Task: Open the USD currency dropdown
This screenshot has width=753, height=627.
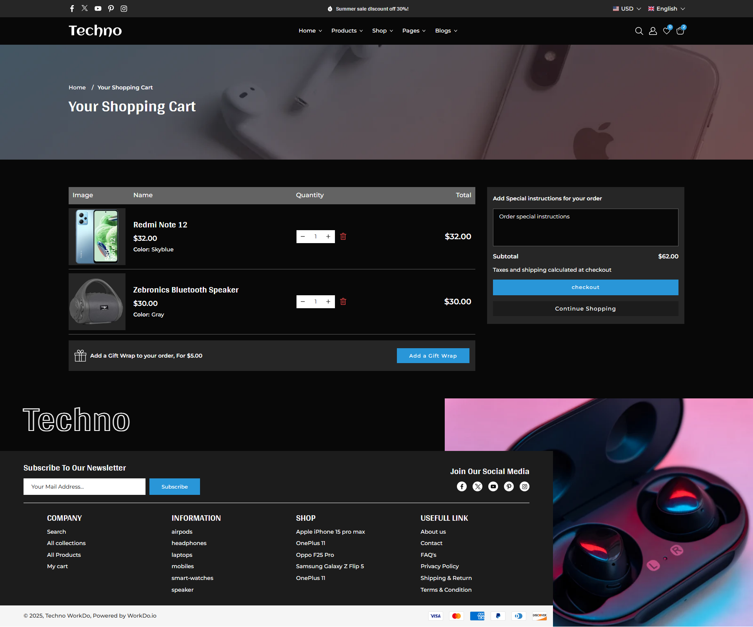Action: [x=626, y=8]
